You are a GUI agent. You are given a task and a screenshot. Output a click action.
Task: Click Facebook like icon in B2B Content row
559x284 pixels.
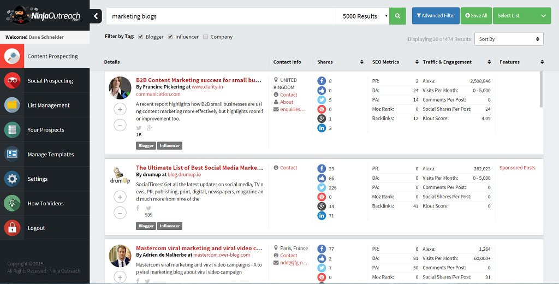pyautogui.click(x=322, y=91)
